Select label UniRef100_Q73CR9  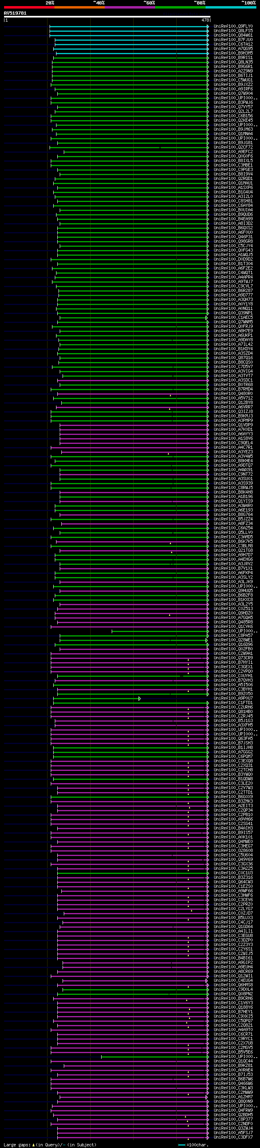tap(233, 658)
